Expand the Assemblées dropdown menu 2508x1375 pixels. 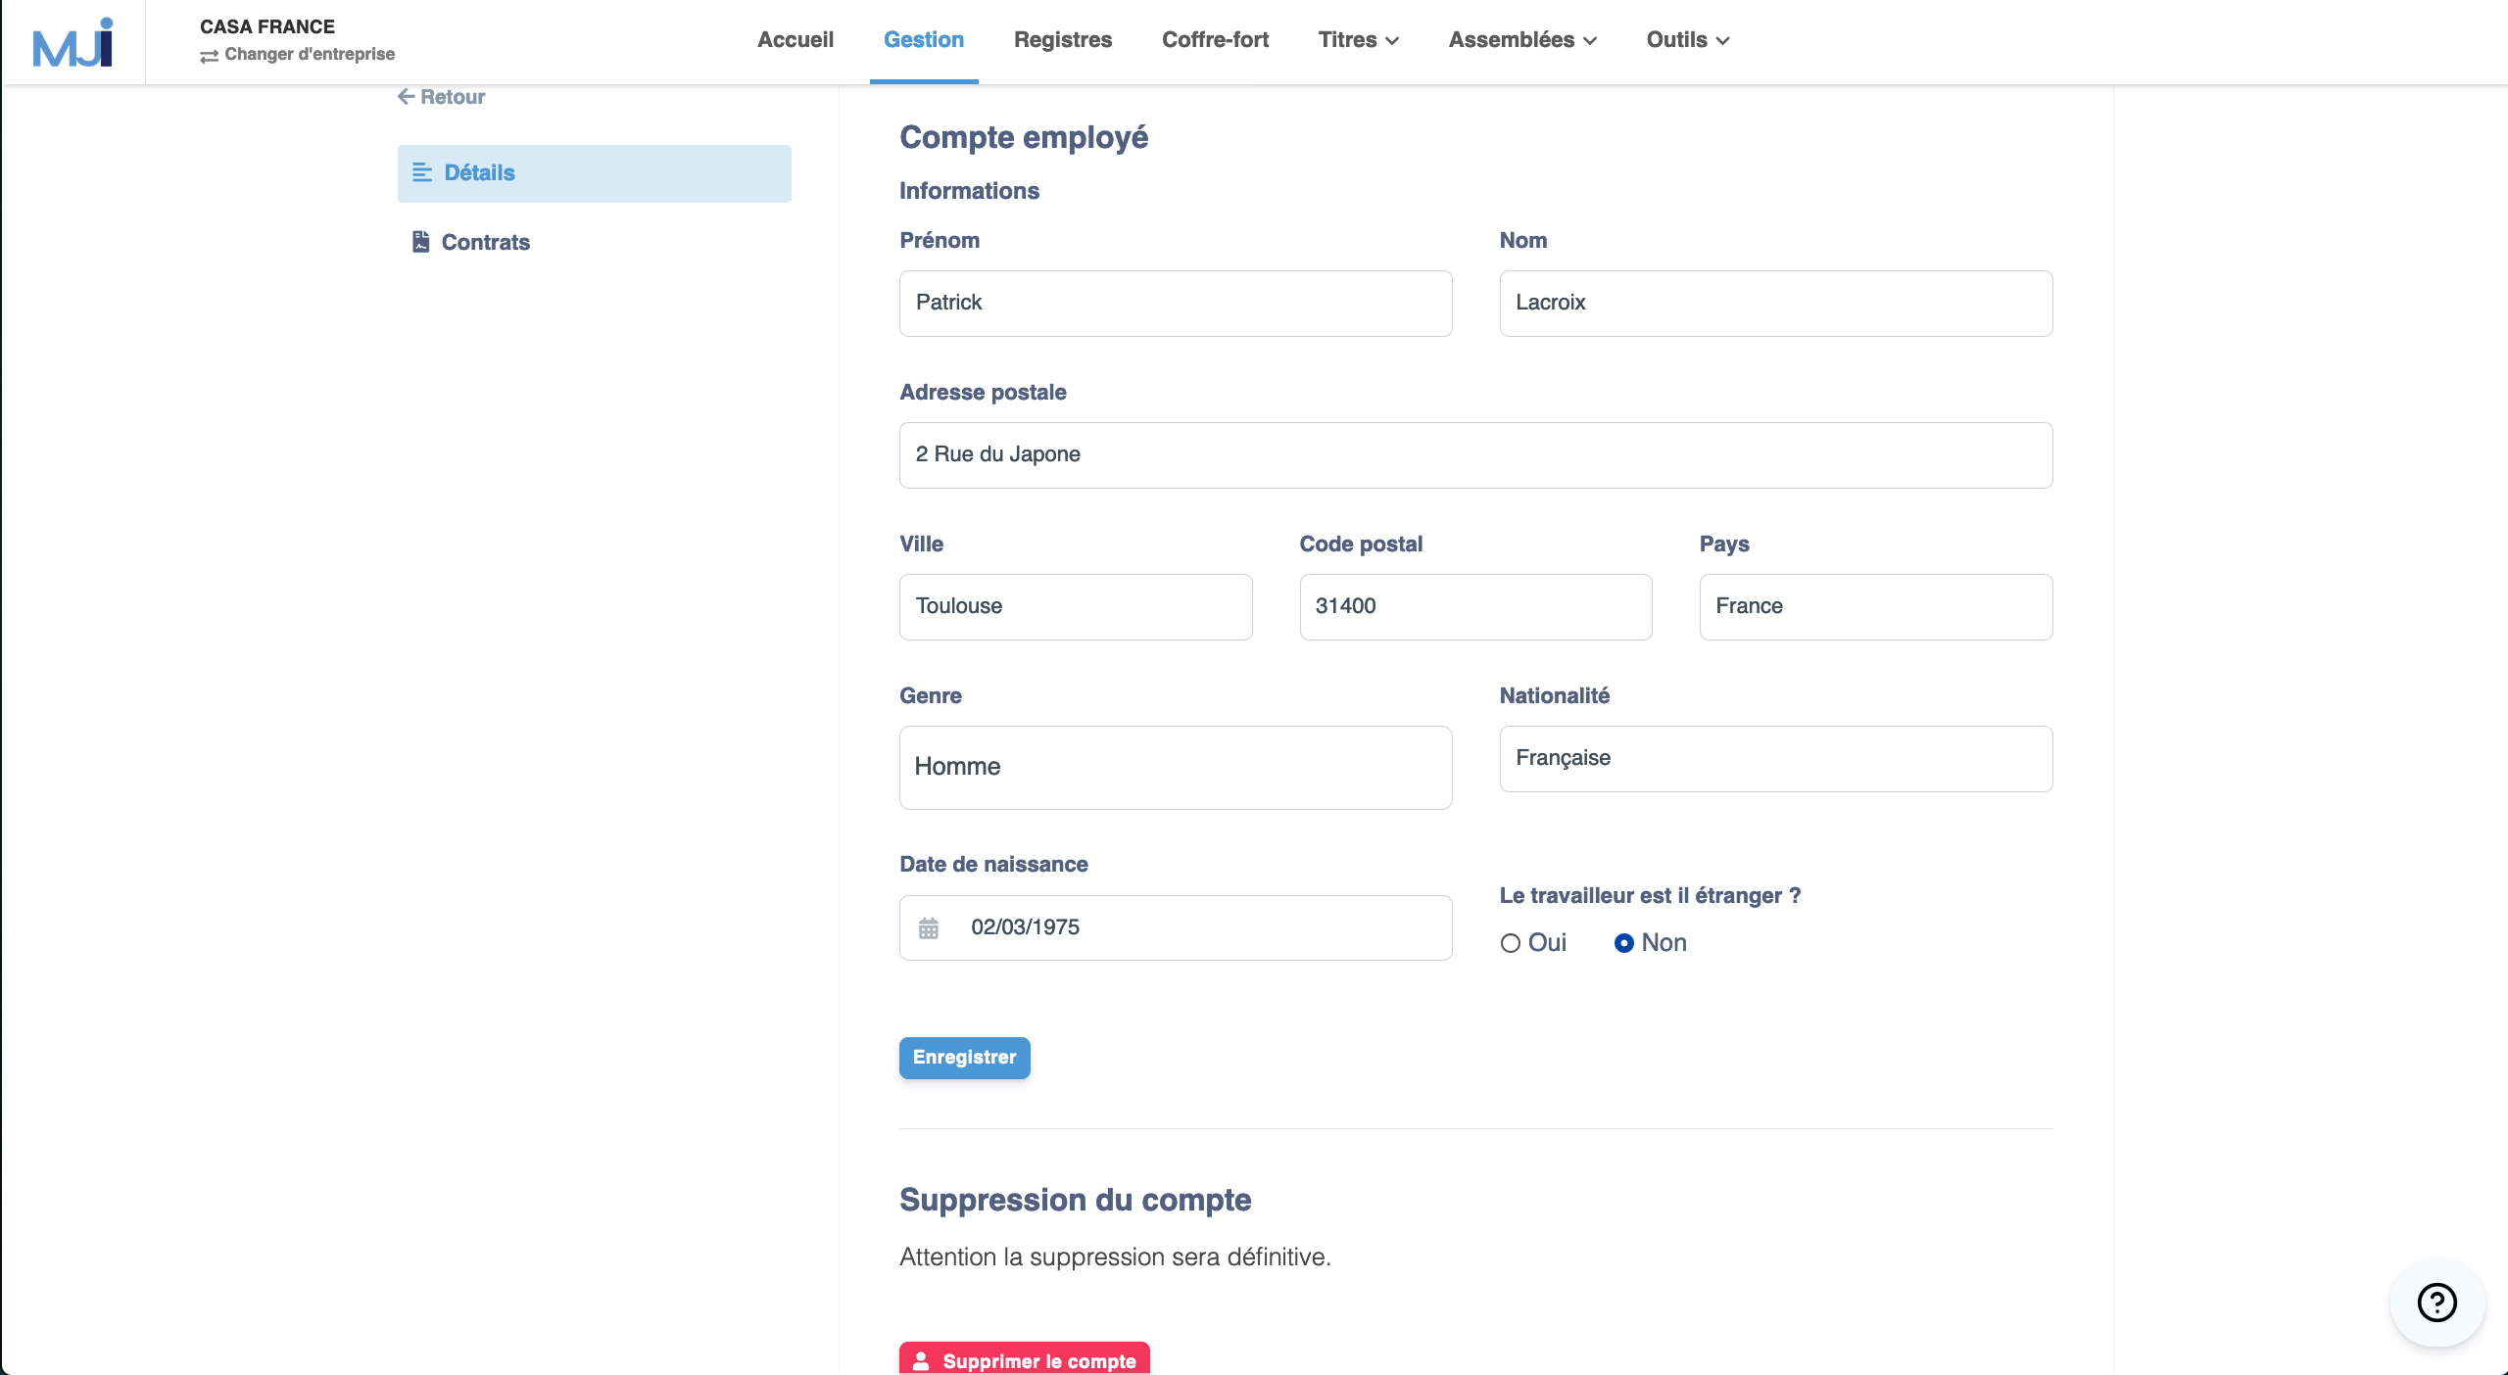pos(1523,40)
